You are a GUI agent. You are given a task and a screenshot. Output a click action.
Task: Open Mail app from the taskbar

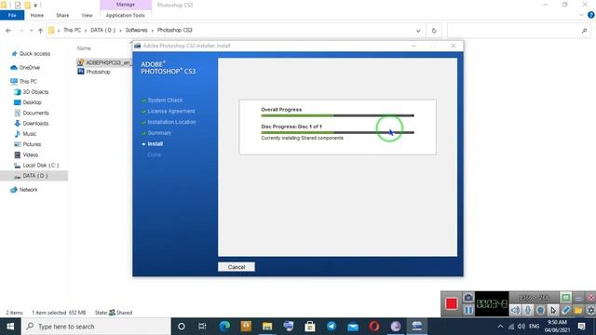pos(353,327)
